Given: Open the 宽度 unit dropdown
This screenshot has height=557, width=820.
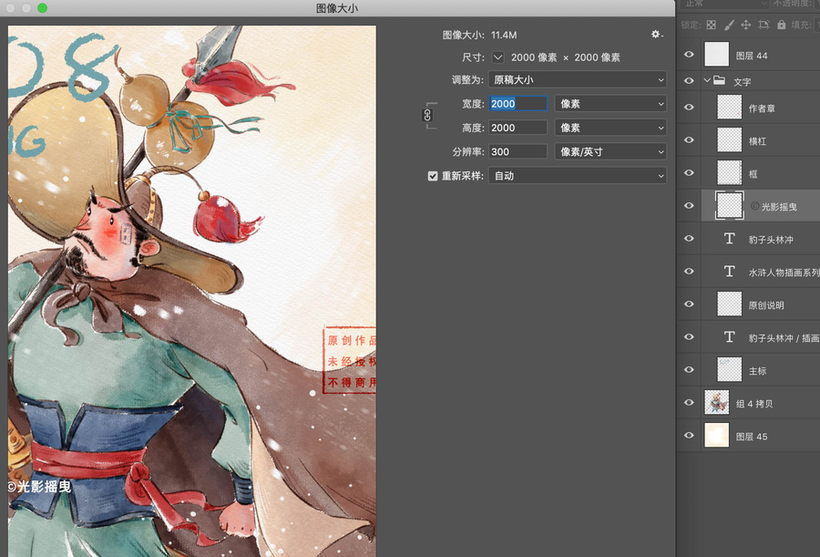Looking at the screenshot, I should point(610,104).
